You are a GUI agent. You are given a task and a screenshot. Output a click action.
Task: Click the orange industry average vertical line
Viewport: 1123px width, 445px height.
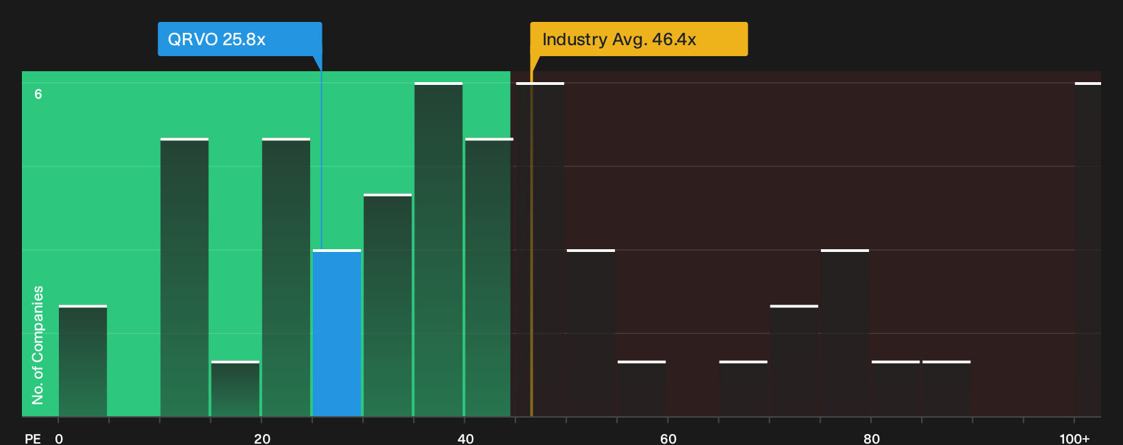[531, 243]
